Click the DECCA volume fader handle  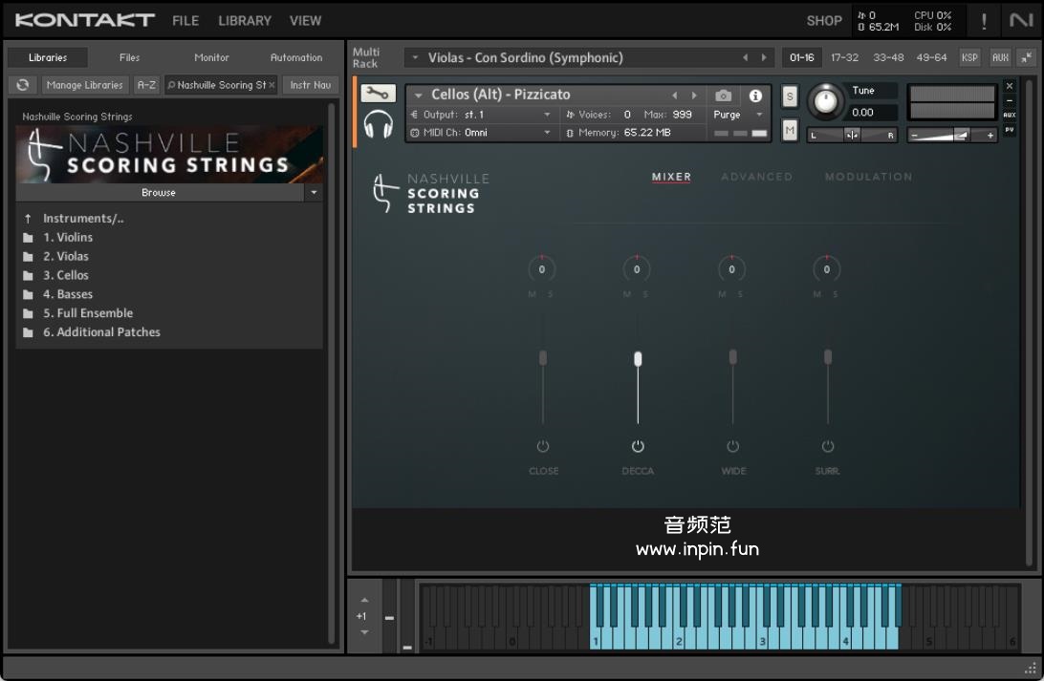(x=638, y=359)
